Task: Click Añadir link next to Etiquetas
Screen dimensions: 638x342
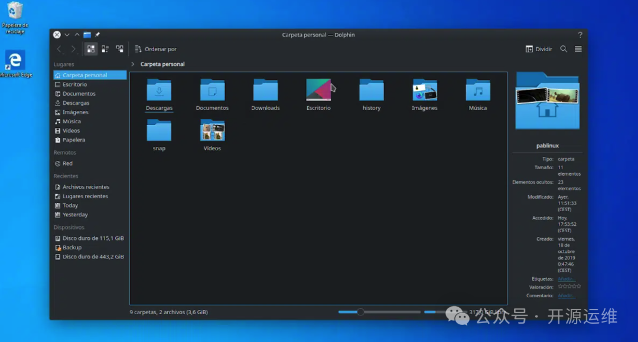Action: tap(566, 279)
